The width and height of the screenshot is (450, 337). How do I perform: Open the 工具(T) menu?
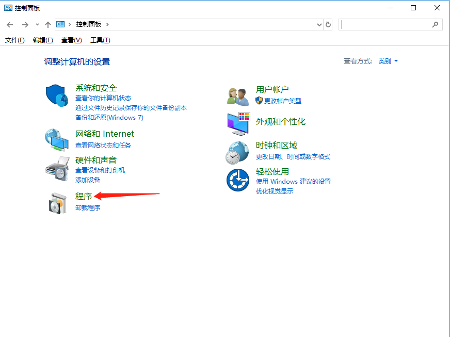coord(100,40)
